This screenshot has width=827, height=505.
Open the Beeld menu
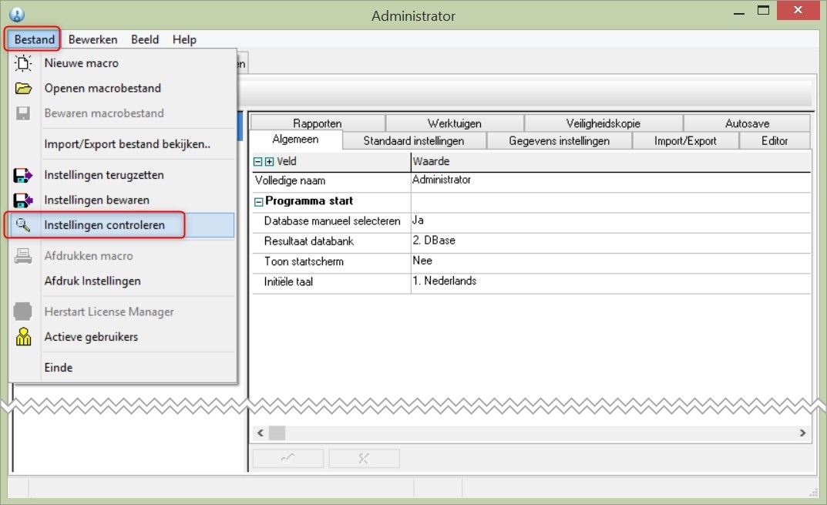[x=145, y=39]
